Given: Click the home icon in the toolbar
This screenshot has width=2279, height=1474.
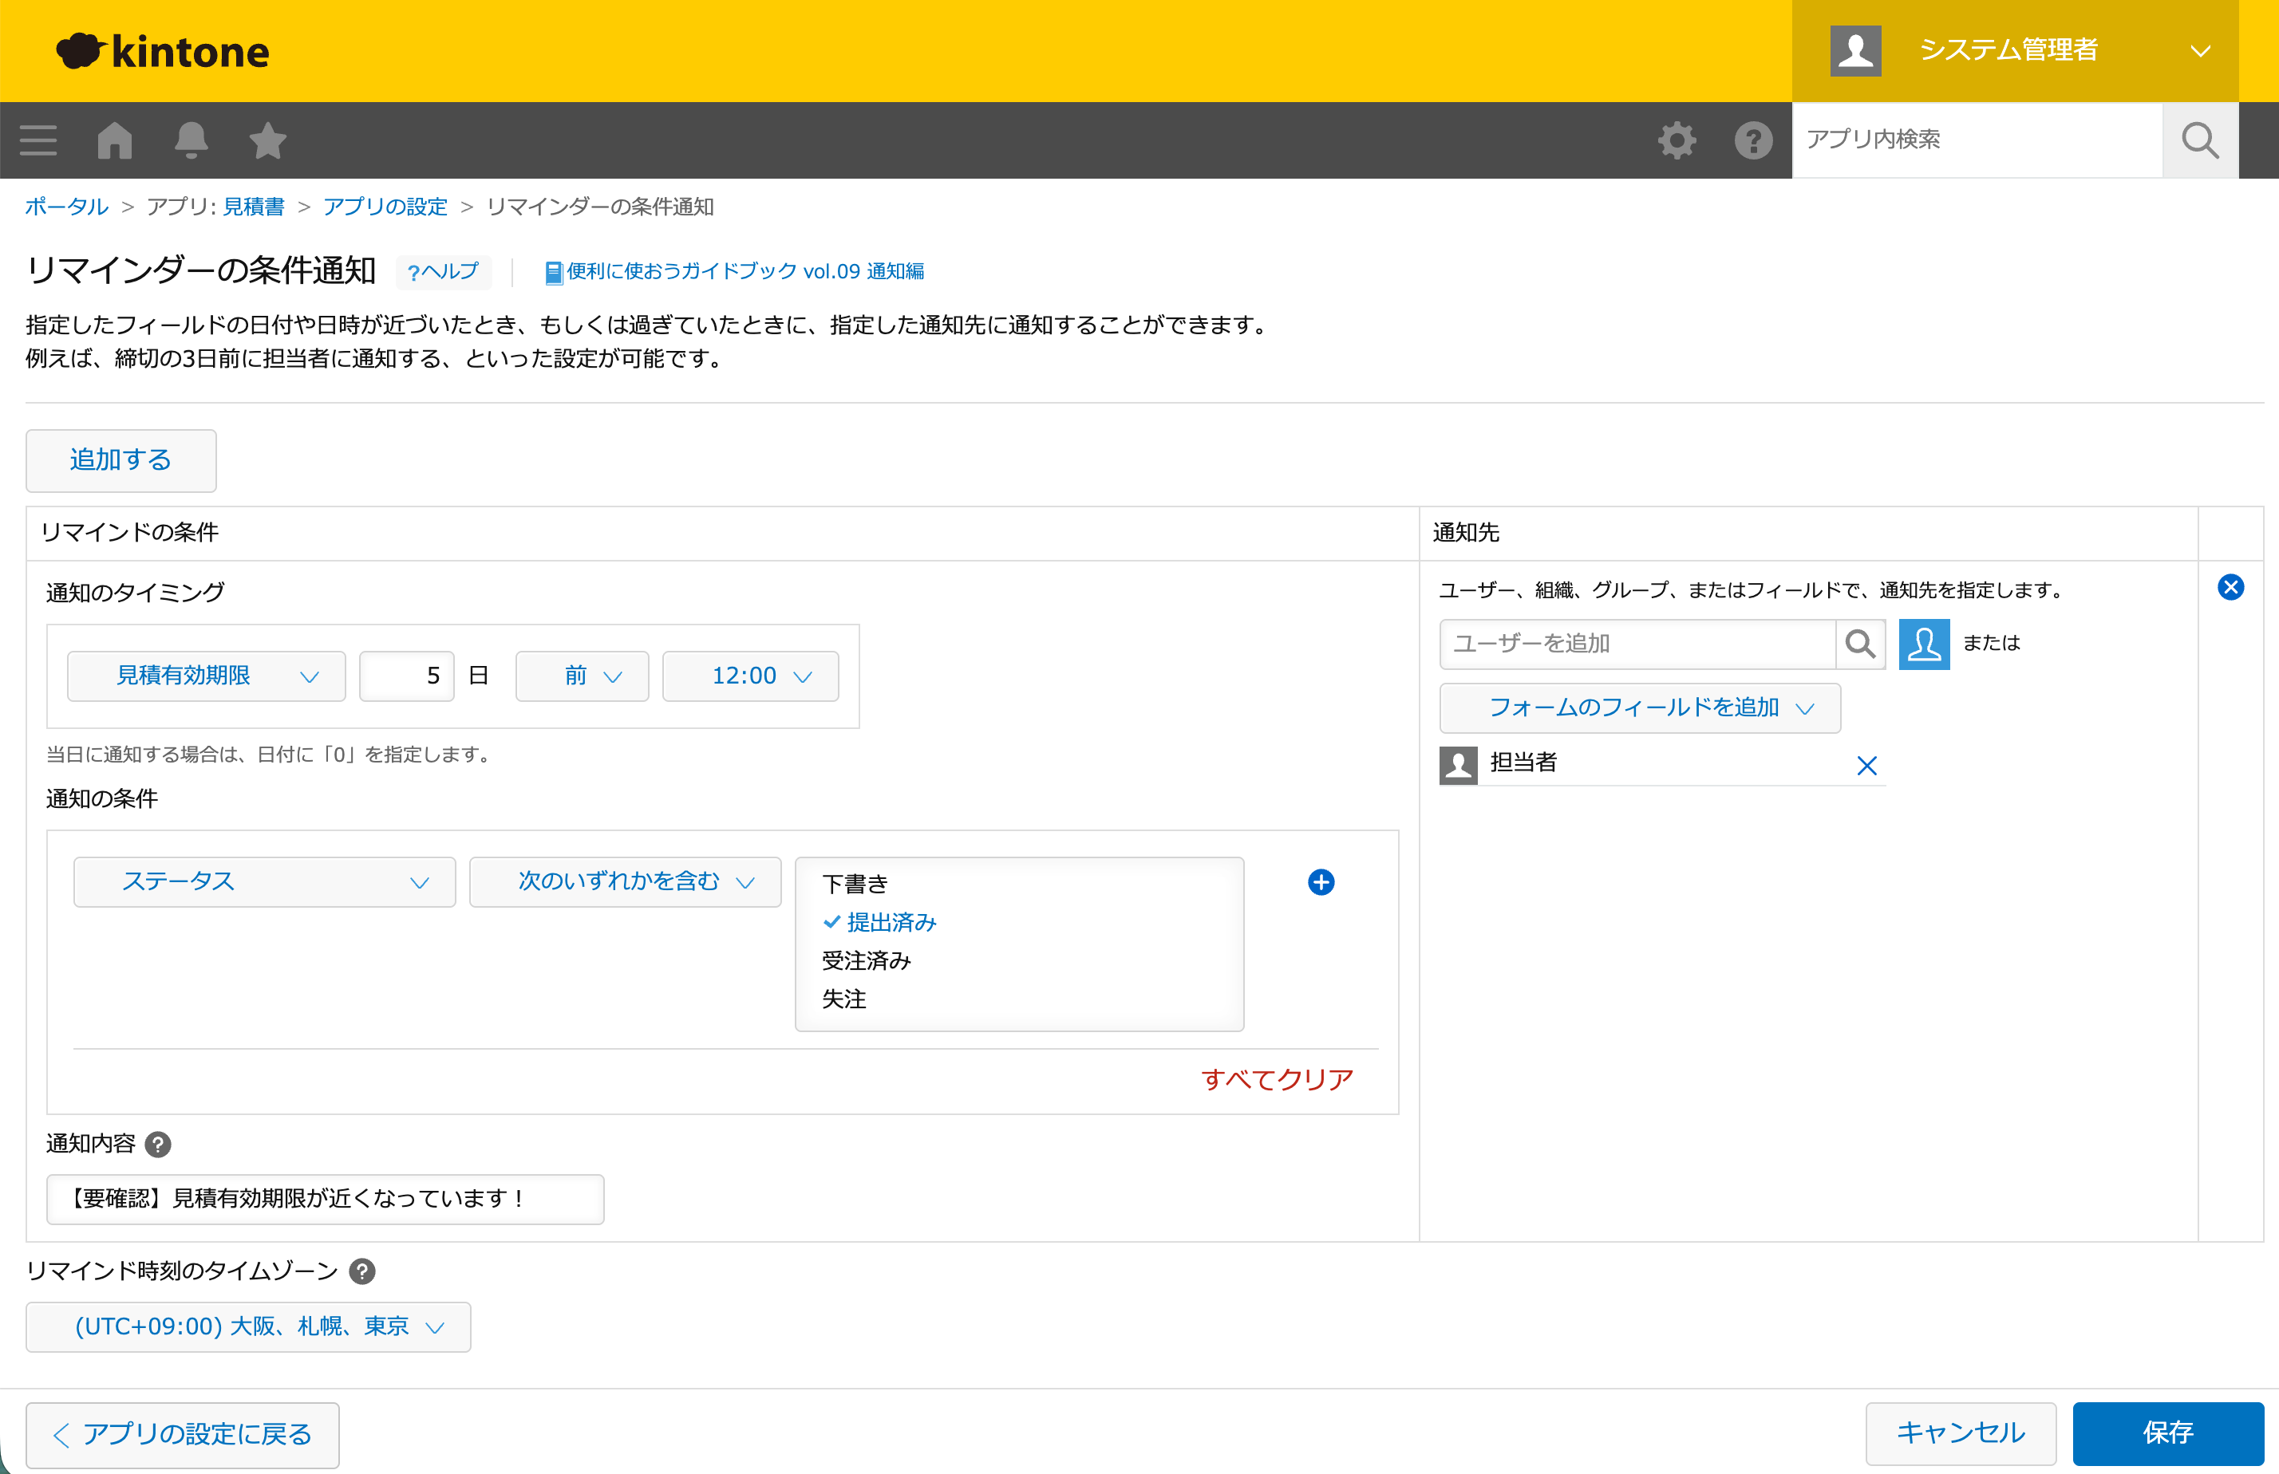Looking at the screenshot, I should point(114,140).
